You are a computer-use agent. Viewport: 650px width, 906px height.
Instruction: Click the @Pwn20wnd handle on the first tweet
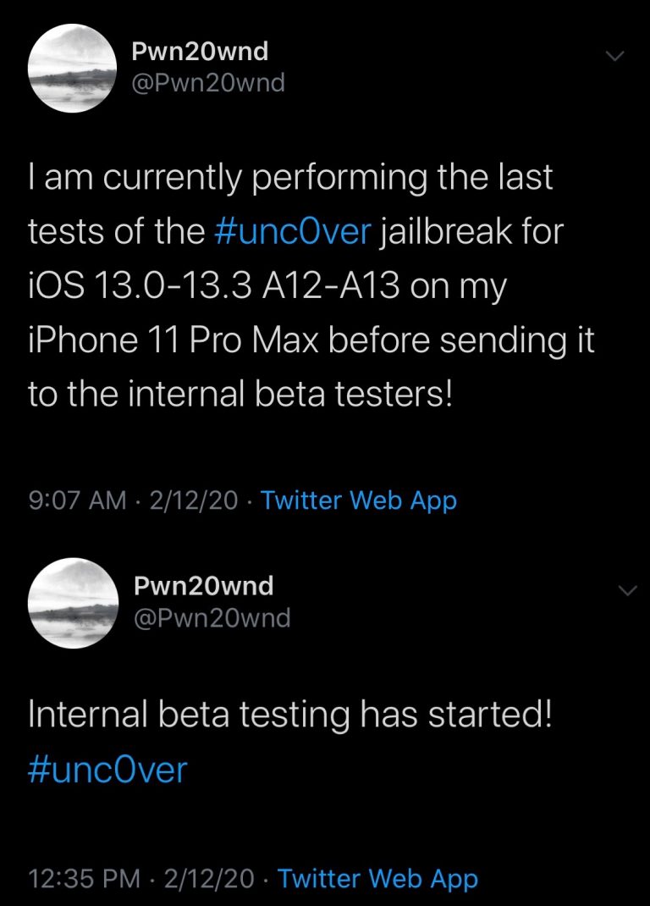[x=208, y=83]
